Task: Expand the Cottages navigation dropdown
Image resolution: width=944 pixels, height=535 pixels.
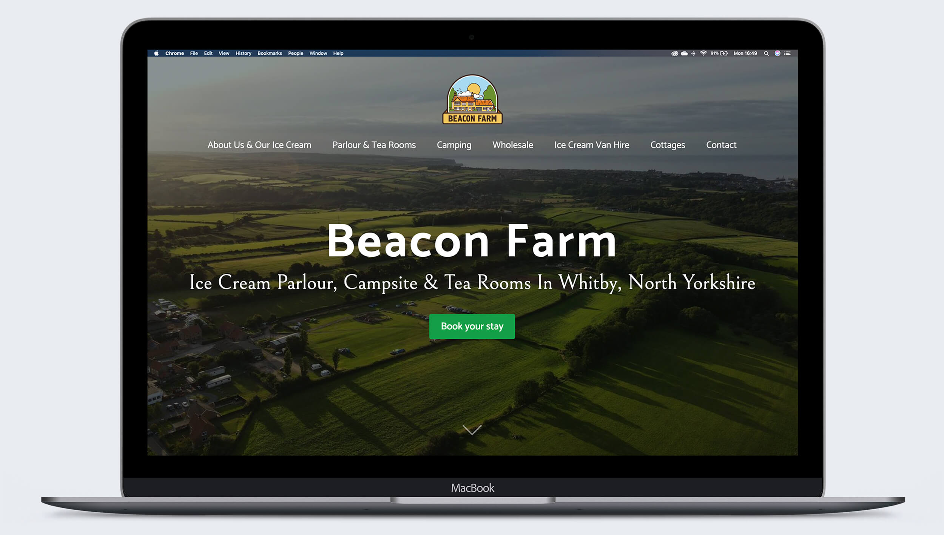Action: (667, 145)
